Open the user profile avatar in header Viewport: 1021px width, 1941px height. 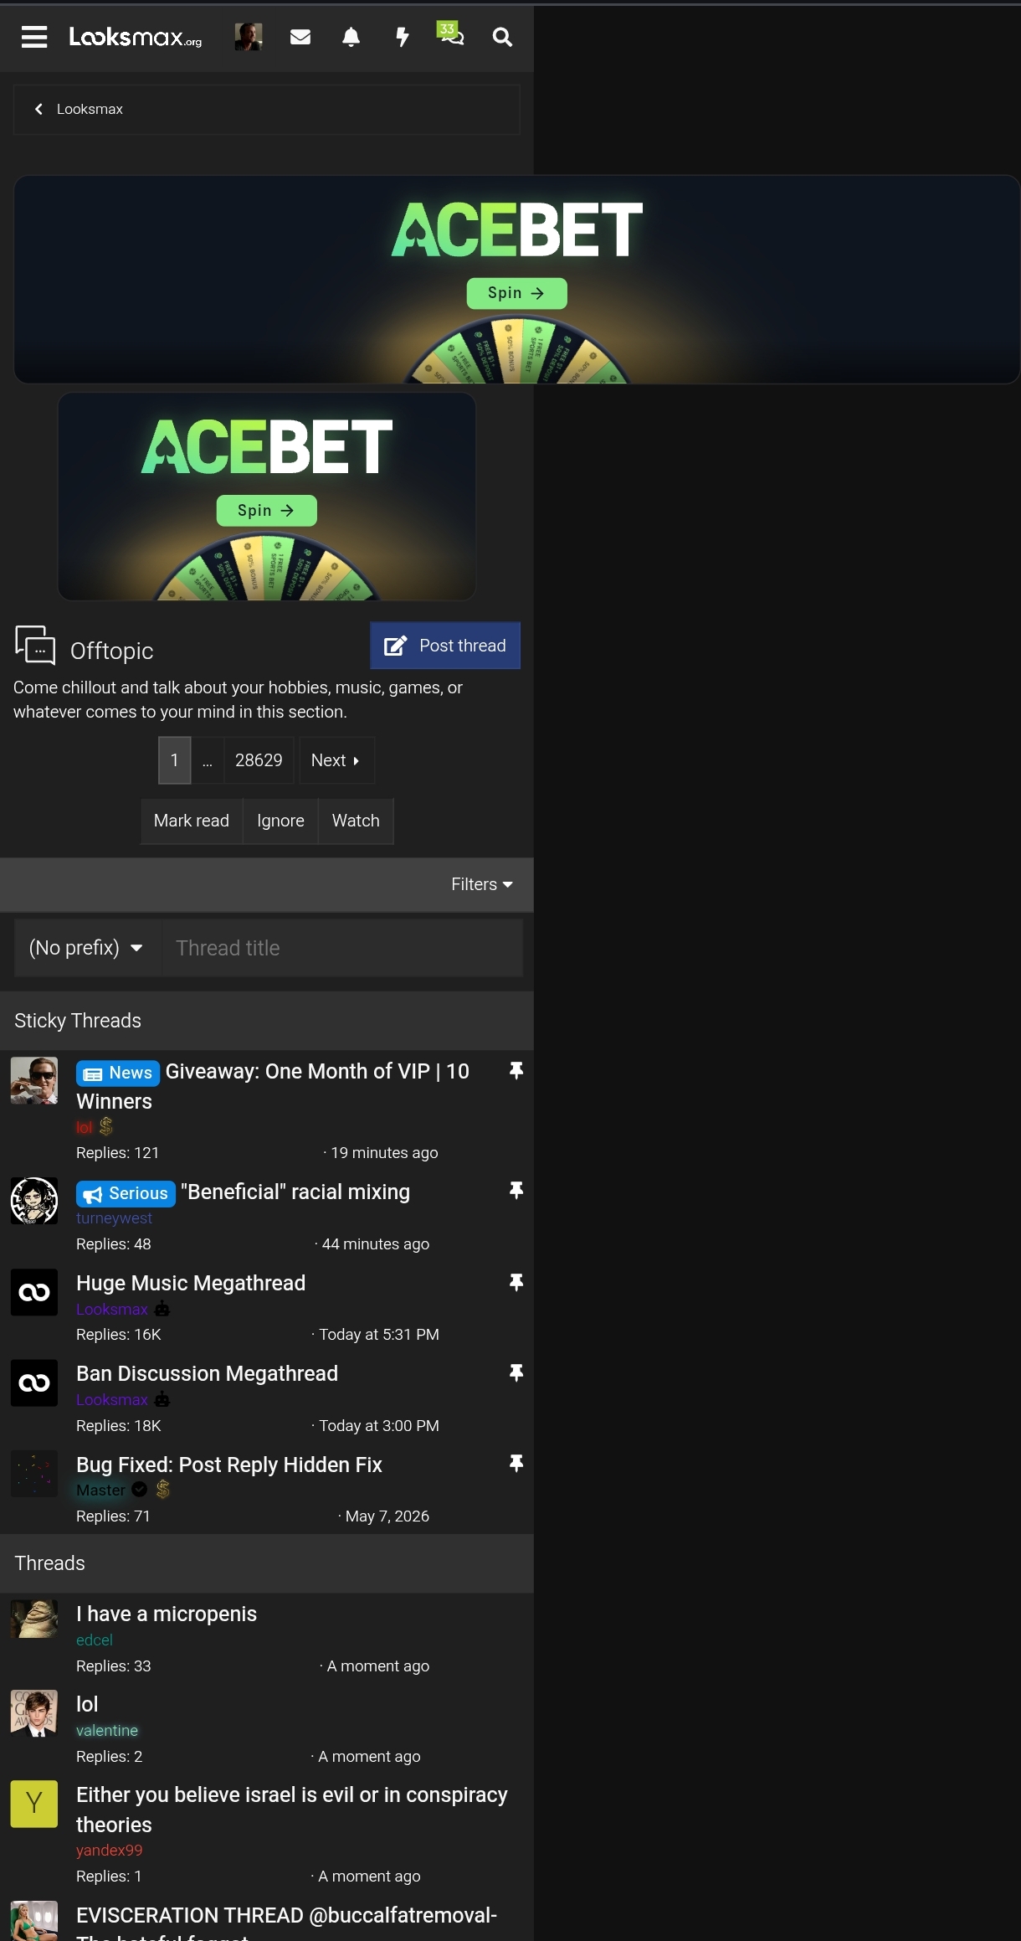tap(249, 37)
